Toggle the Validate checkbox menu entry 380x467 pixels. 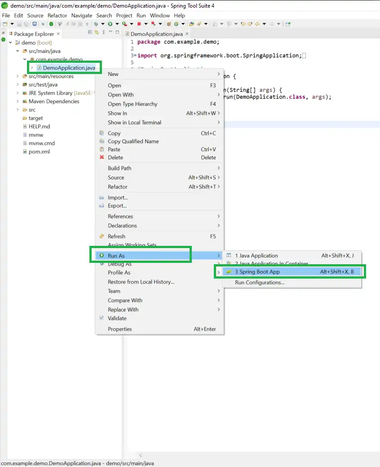(x=117, y=319)
